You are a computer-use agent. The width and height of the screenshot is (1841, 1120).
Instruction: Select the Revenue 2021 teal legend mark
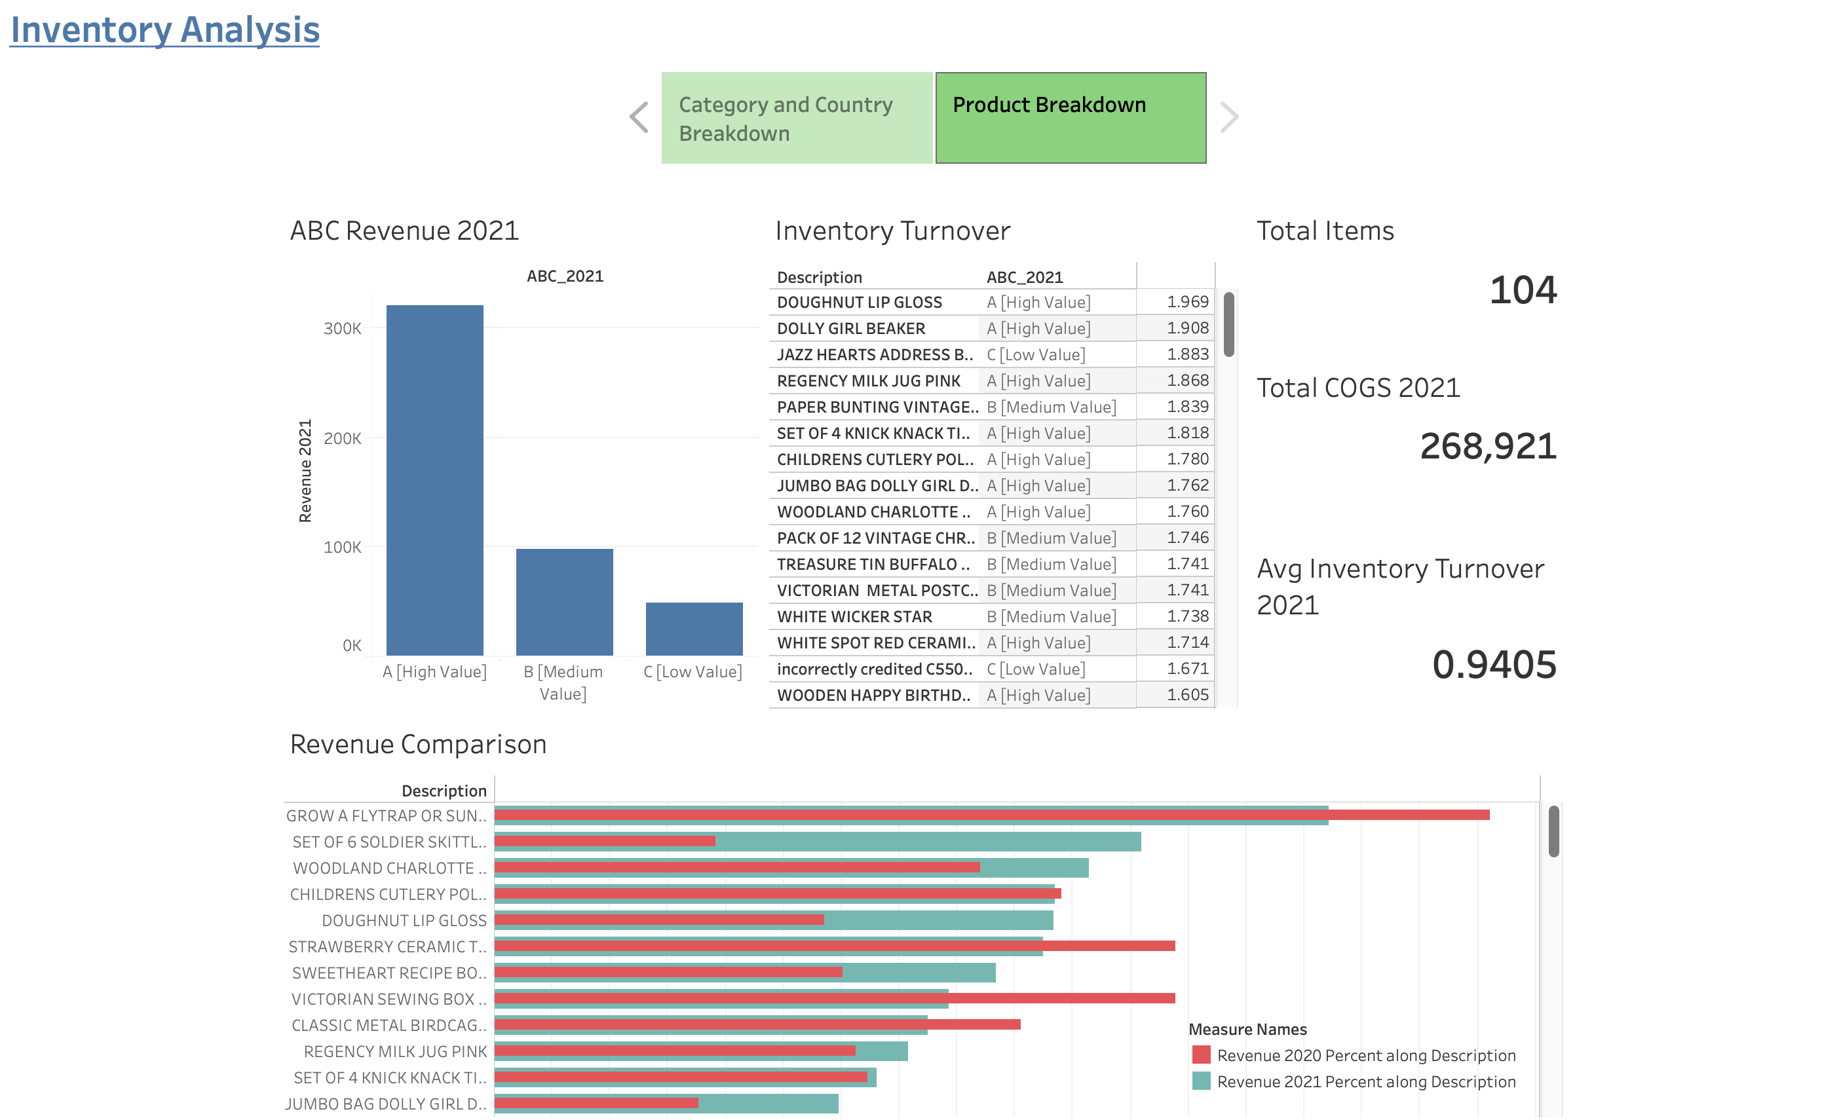click(1202, 1081)
